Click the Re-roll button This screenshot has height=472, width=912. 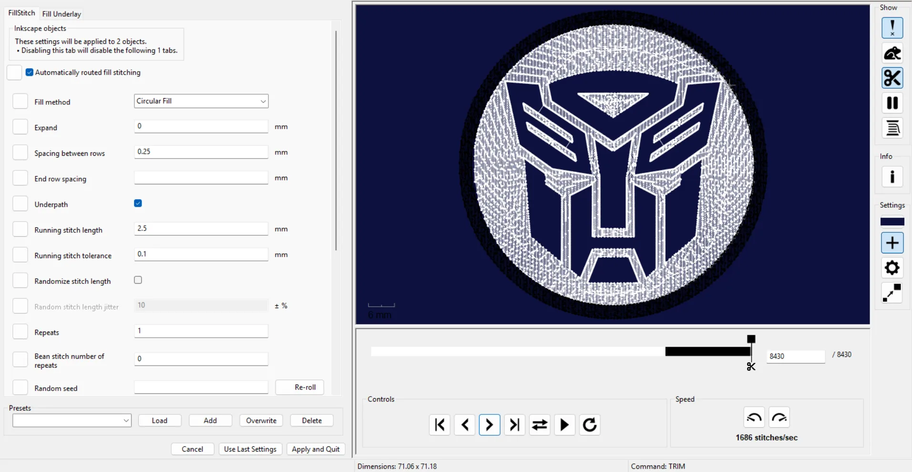pos(300,387)
